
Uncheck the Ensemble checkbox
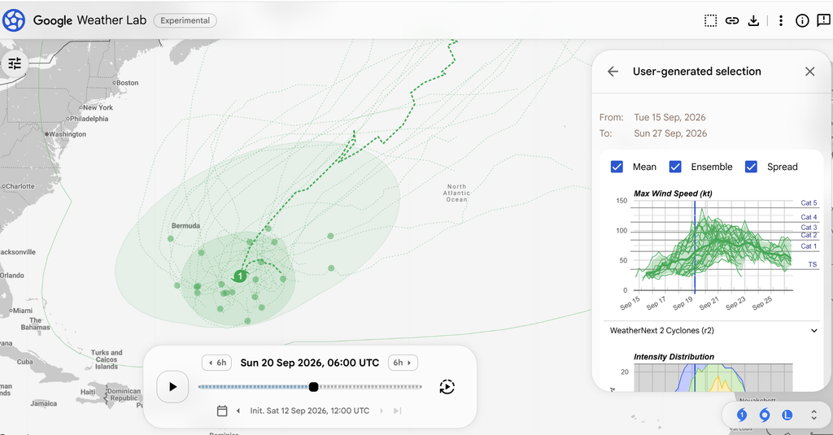675,167
